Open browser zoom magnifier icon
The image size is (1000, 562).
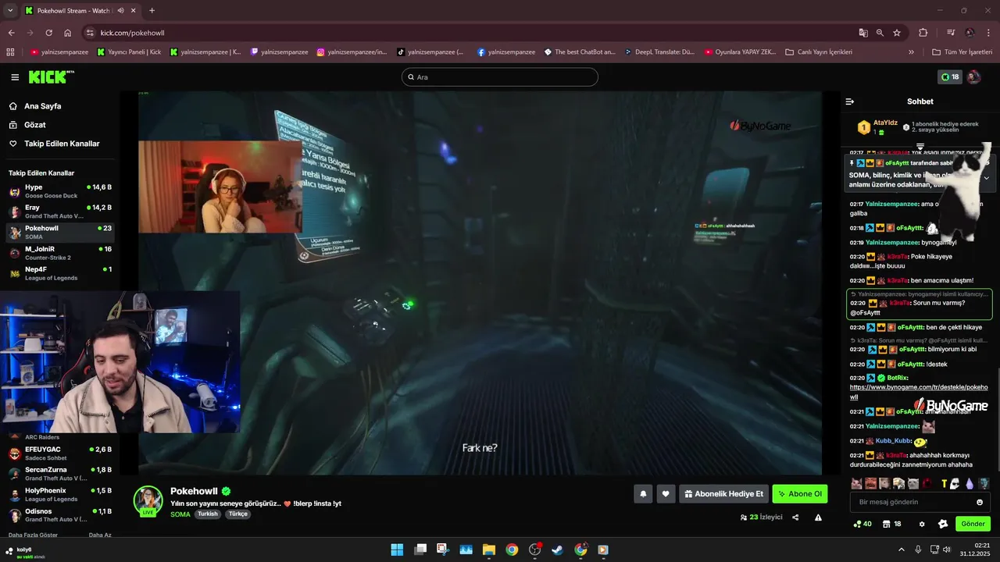pyautogui.click(x=880, y=33)
